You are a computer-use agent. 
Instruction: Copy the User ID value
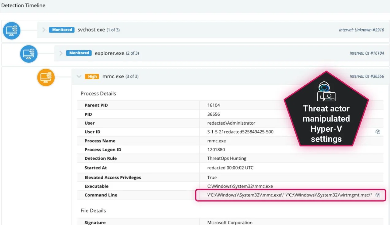378,132
